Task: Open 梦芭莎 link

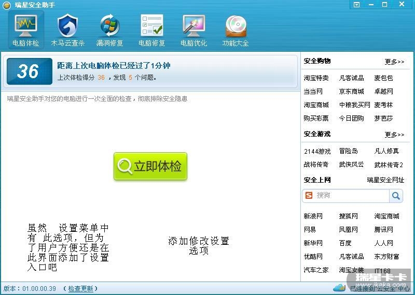Action: pyautogui.click(x=383, y=119)
